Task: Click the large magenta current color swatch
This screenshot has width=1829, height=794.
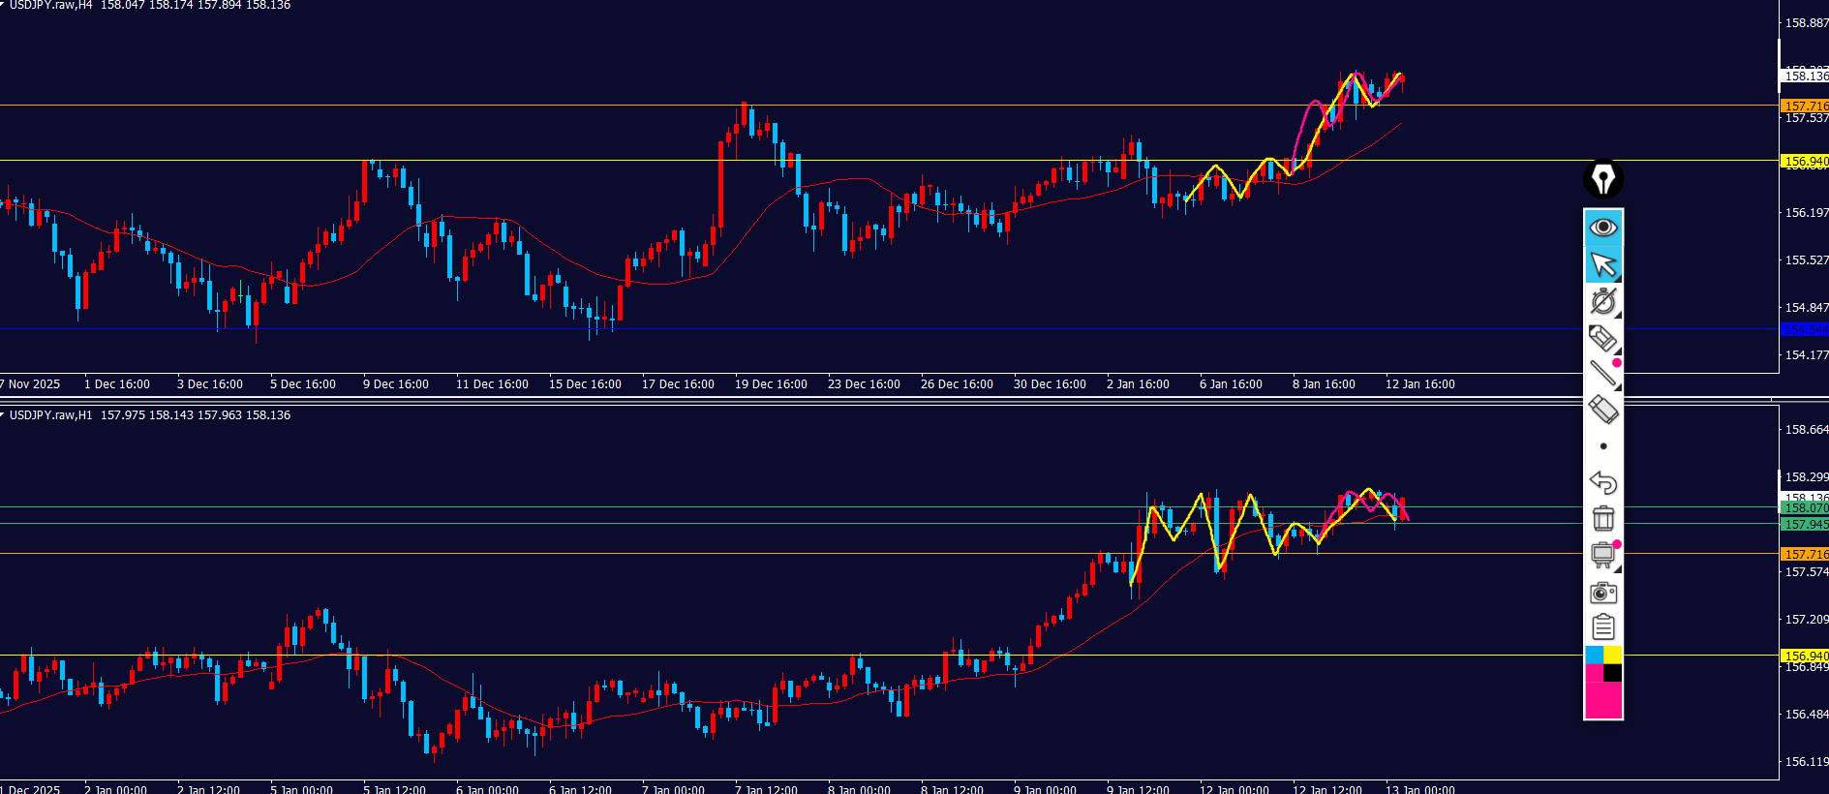Action: pyautogui.click(x=1603, y=701)
